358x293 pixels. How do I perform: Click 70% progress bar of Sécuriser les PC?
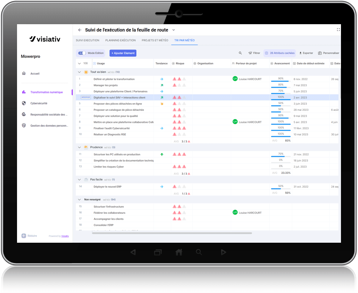280,157
